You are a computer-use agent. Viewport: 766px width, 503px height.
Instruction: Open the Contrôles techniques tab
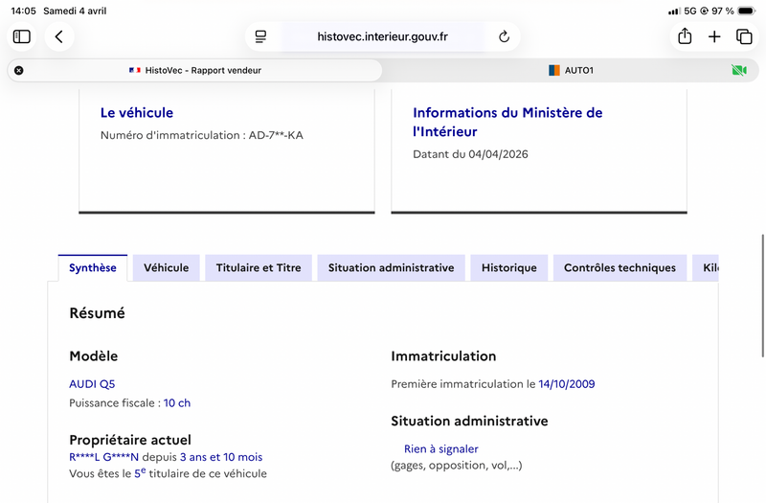[x=620, y=268]
